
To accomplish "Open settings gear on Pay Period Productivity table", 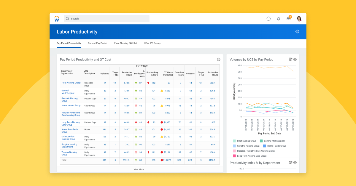I will tap(219, 59).
